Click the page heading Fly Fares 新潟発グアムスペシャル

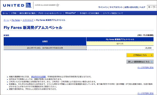(x=33, y=28)
